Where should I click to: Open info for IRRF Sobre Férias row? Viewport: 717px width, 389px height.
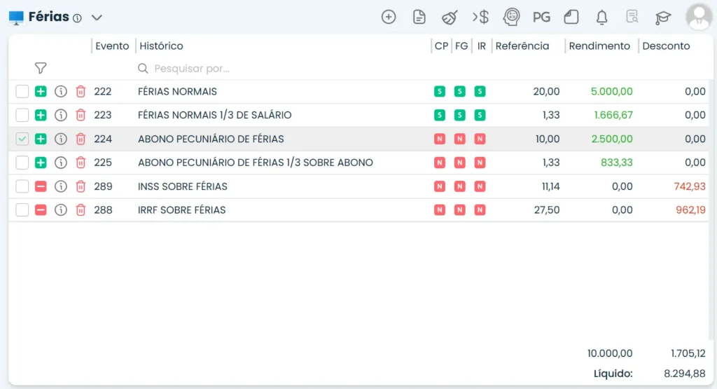[x=61, y=210]
